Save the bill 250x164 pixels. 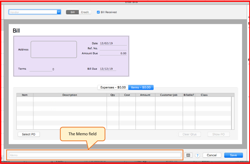point(233,155)
